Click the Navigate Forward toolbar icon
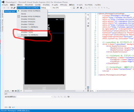Screen dimensions: 134x112 (x=8, y=8)
